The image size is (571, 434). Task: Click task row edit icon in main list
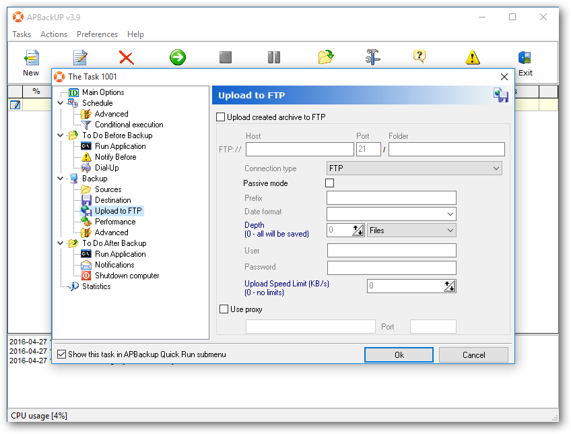[x=15, y=105]
